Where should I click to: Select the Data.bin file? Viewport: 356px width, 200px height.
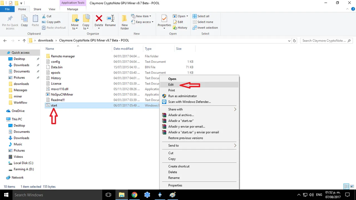click(x=57, y=67)
